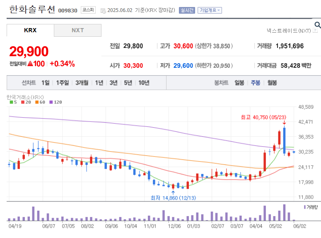Click the volume value 1,951,696
Screen dimensions: 321x238
pos(290,46)
